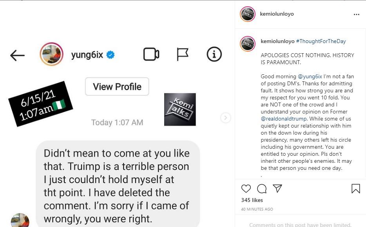Like the post with the heart icon
The image size is (366, 227).
pos(246,189)
